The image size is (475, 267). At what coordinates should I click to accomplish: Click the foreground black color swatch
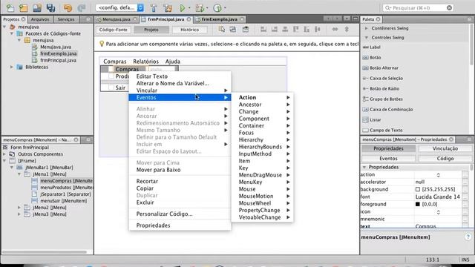coord(418,205)
